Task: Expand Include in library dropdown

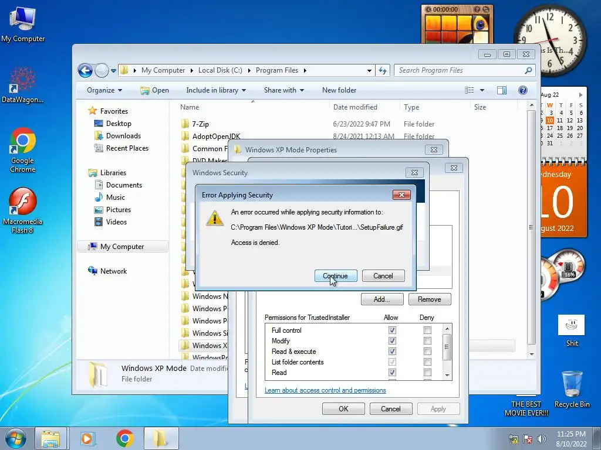Action: click(216, 90)
